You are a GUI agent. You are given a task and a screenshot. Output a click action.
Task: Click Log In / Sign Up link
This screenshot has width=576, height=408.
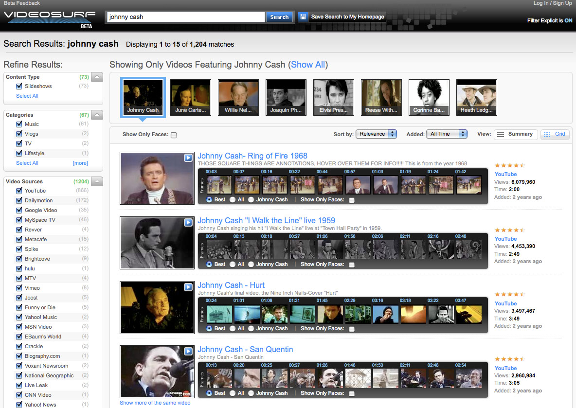[553, 3]
